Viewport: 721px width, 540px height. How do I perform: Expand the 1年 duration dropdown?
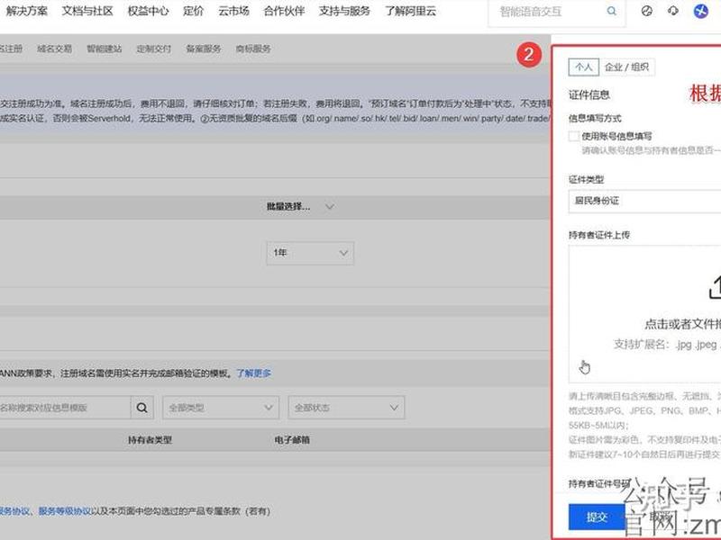click(310, 253)
